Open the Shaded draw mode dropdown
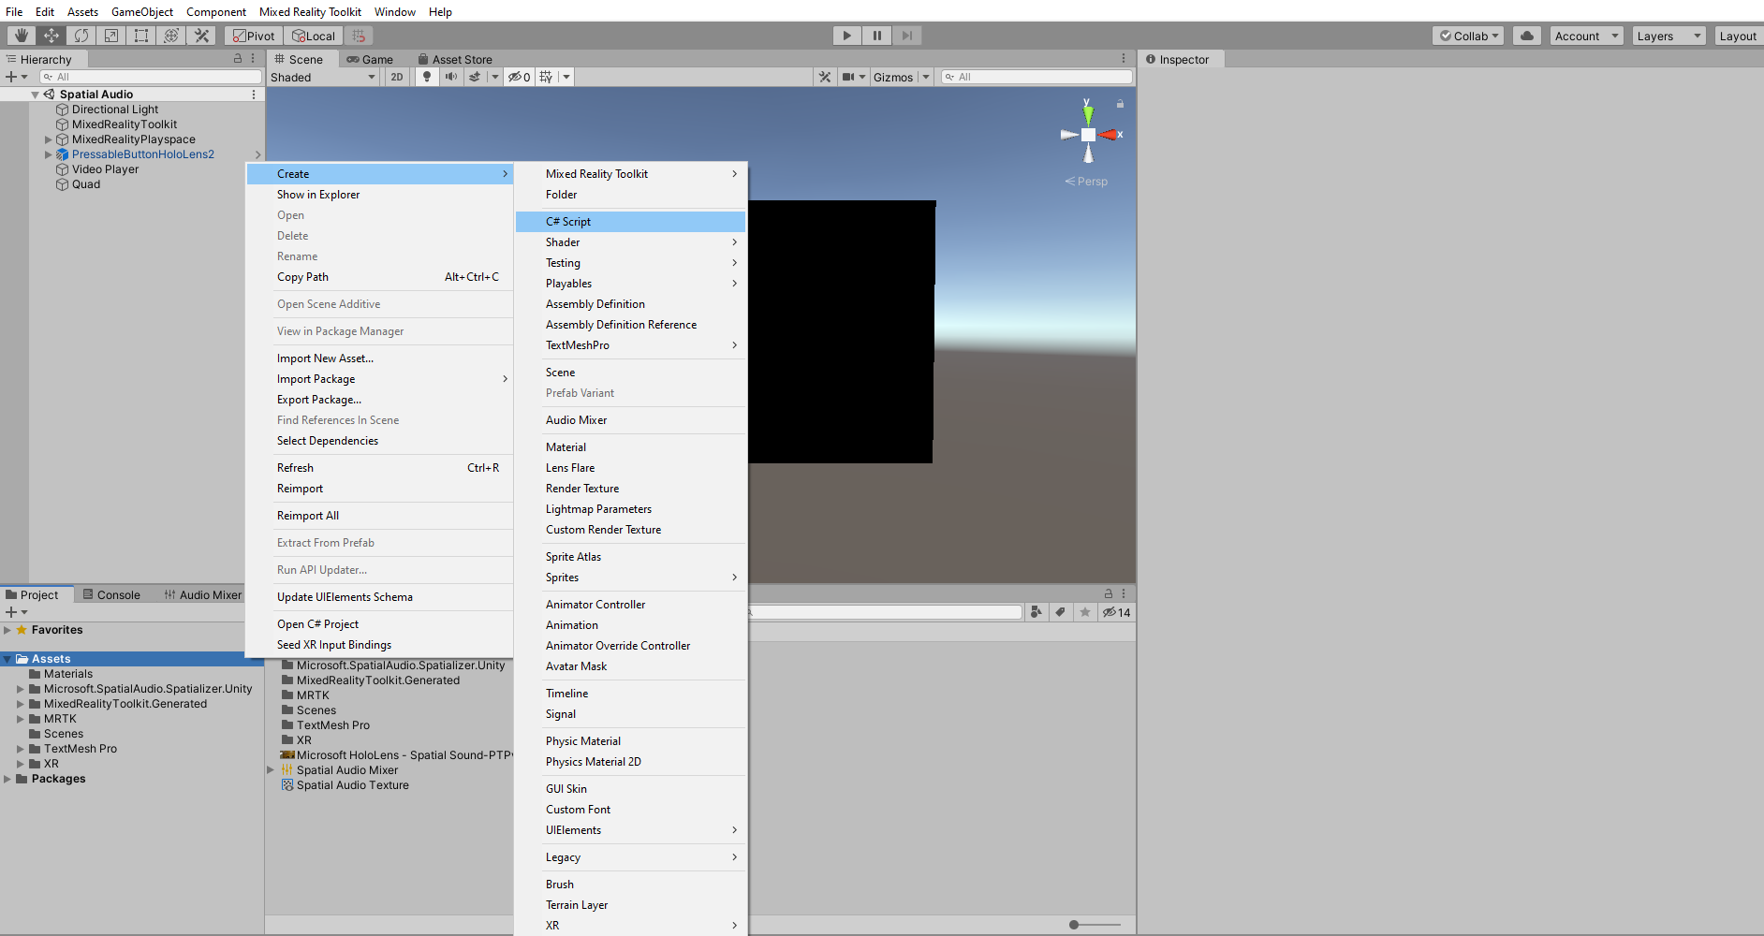This screenshot has height=936, width=1764. 324,77
